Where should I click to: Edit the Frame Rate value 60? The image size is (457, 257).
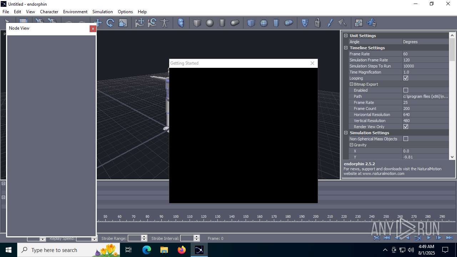pyautogui.click(x=425, y=54)
